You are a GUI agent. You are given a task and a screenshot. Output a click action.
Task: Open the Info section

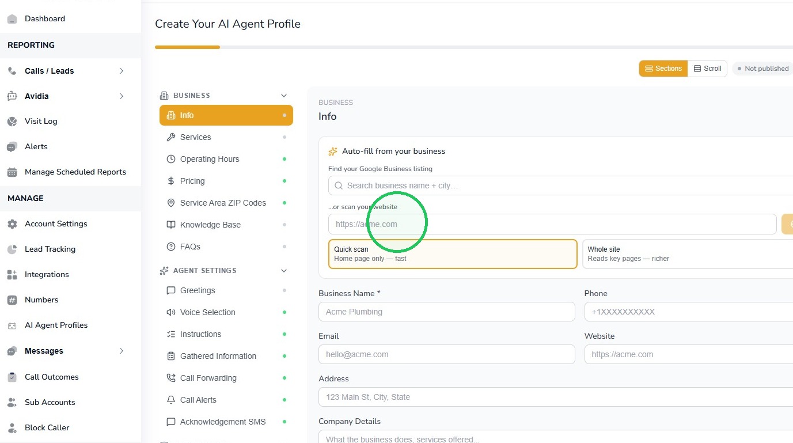[226, 115]
